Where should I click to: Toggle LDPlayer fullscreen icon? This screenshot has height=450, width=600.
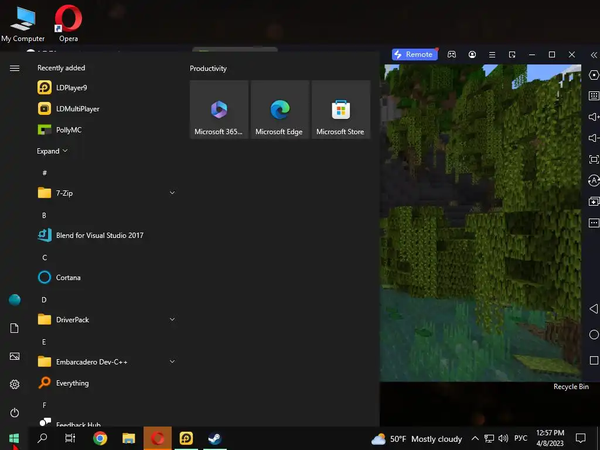pyautogui.click(x=594, y=159)
